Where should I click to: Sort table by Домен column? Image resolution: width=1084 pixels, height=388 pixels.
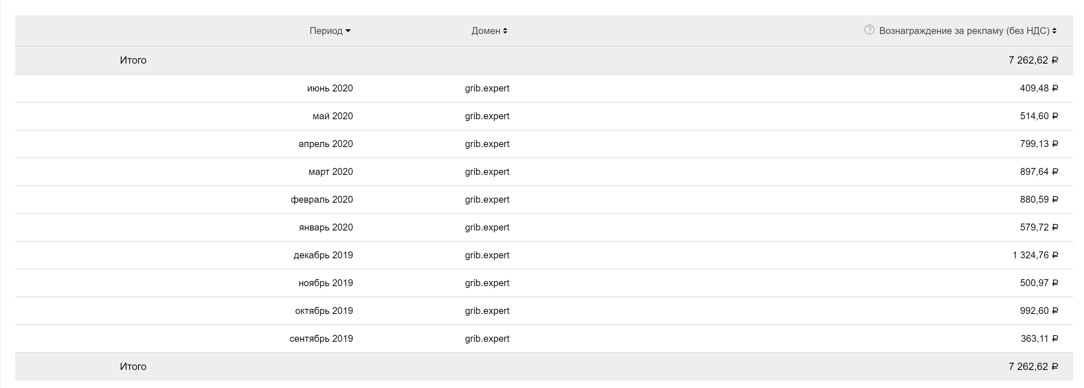click(489, 31)
